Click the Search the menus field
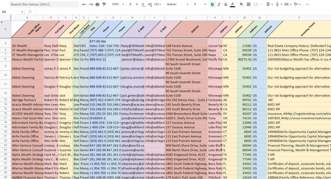331x179 pixels. point(44,4)
